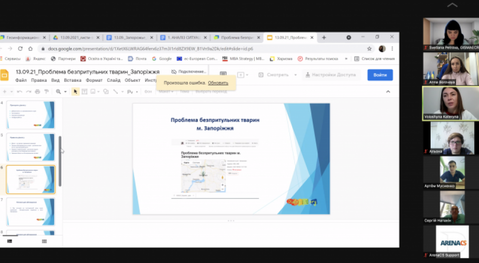This screenshot has width=479, height=263.
Task: Expand the insert image dropdown arrow
Action: (98, 91)
